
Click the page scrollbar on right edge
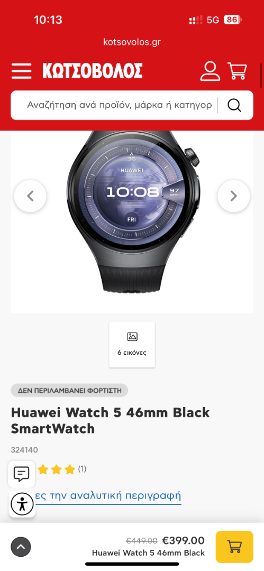pos(261,76)
